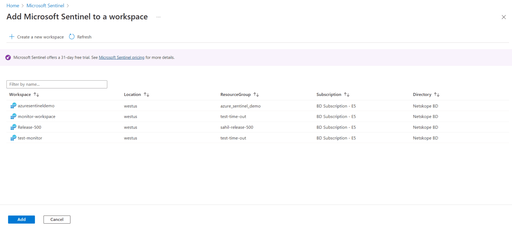This screenshot has height=233, width=512.
Task: Click the Refresh icon
Action: point(71,37)
